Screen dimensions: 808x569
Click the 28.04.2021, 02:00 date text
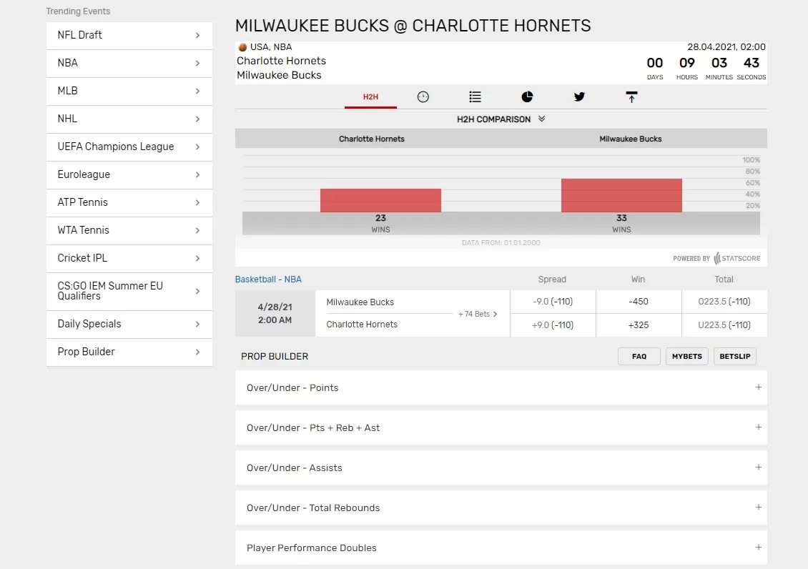pyautogui.click(x=726, y=47)
